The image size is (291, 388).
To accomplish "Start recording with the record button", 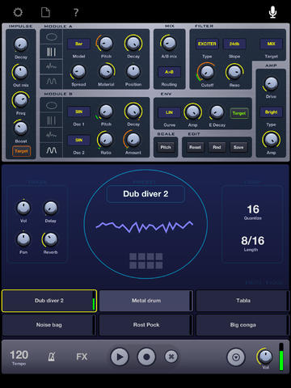I will click(x=146, y=356).
